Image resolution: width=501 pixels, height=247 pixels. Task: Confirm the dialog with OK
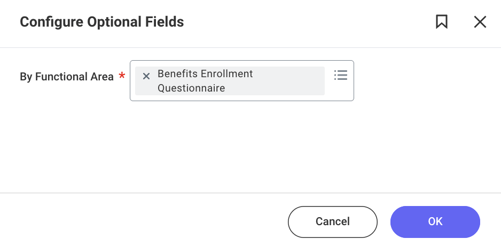pos(435,221)
